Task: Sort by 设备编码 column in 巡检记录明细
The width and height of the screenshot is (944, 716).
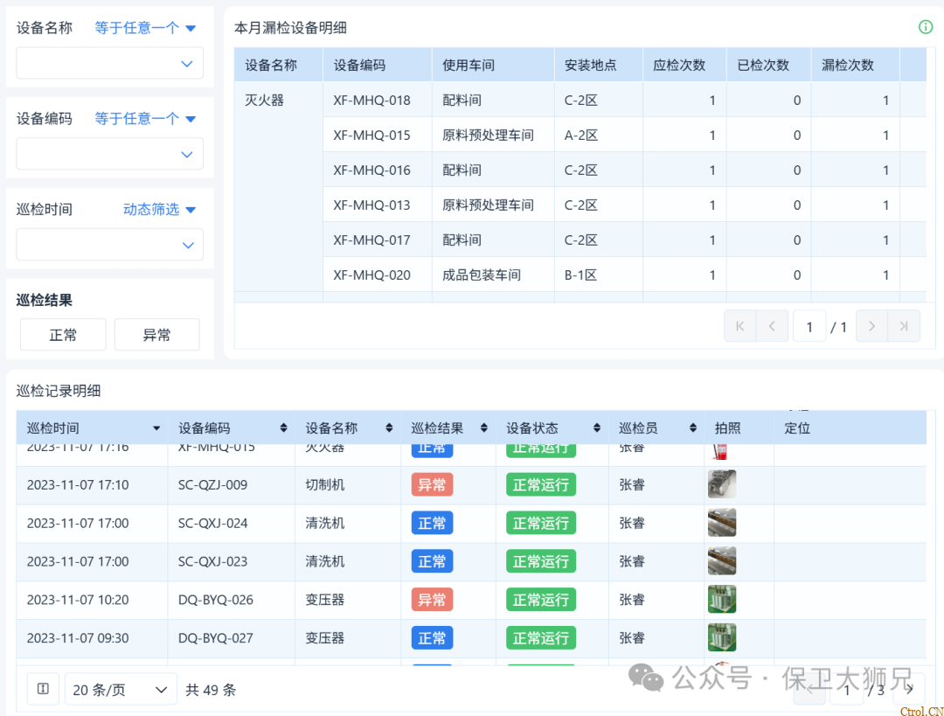Action: [283, 428]
